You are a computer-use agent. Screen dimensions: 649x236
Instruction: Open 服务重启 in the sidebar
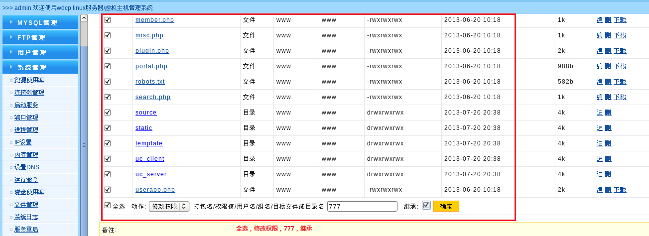(26, 230)
